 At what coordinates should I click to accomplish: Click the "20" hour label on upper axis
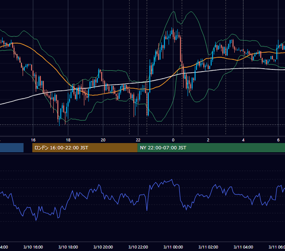[103, 140]
